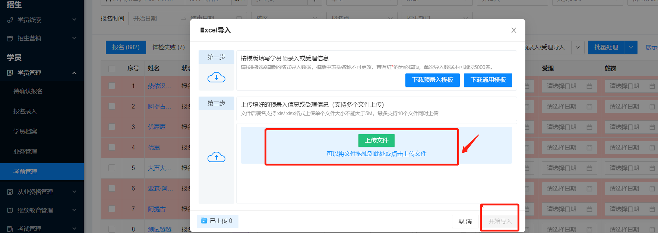
Task: Tick the select-all checkbox in table header
Action: [112, 69]
